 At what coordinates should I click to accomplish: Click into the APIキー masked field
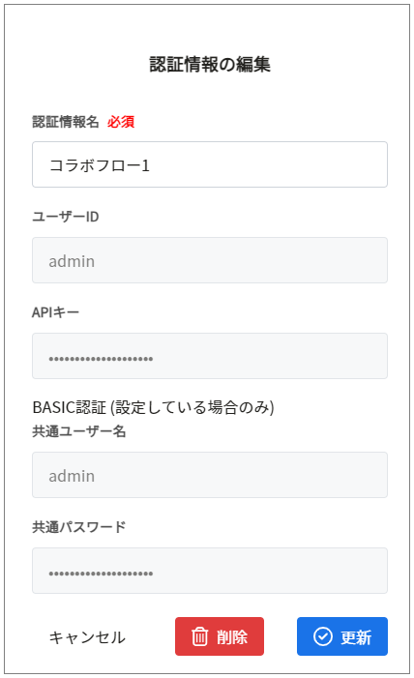point(210,356)
